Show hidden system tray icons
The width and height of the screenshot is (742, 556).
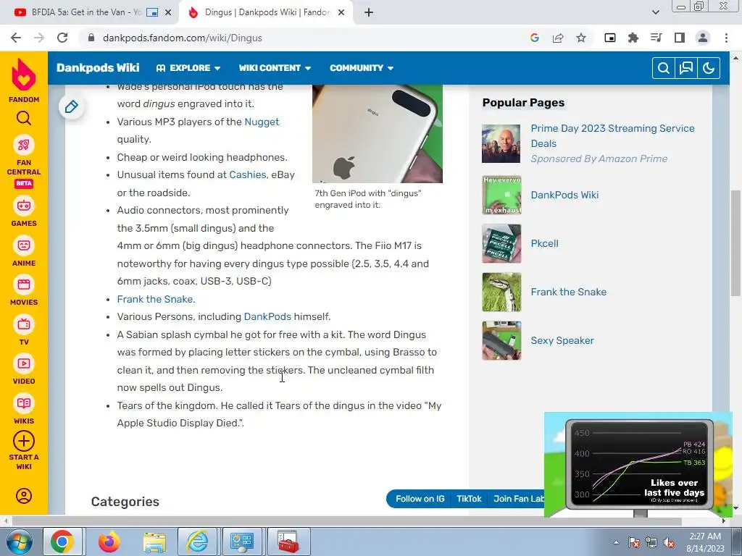tap(616, 542)
